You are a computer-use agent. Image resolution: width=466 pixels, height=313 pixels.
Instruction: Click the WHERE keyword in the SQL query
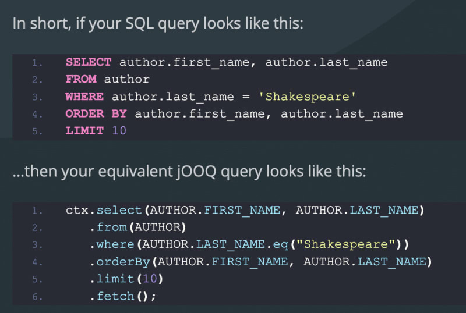(x=84, y=96)
